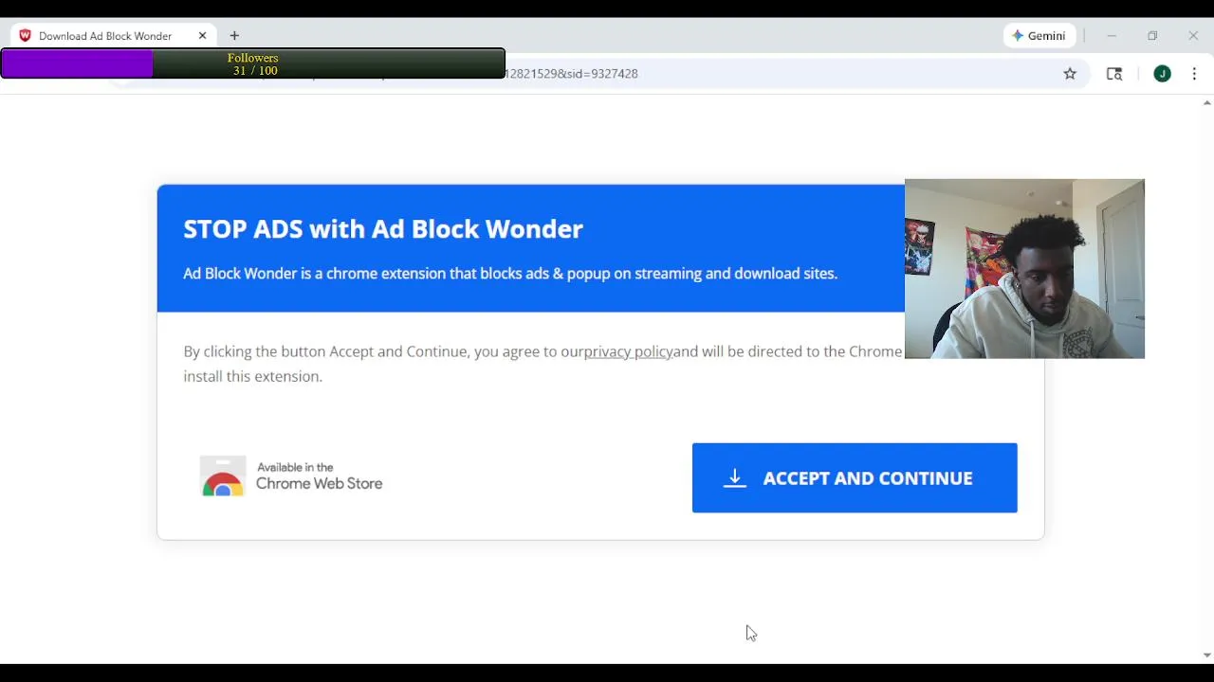Open a new tab with the plus icon
1214x682 pixels.
(x=234, y=36)
